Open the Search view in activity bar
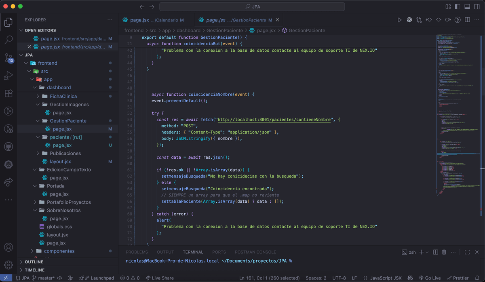 (x=8, y=40)
